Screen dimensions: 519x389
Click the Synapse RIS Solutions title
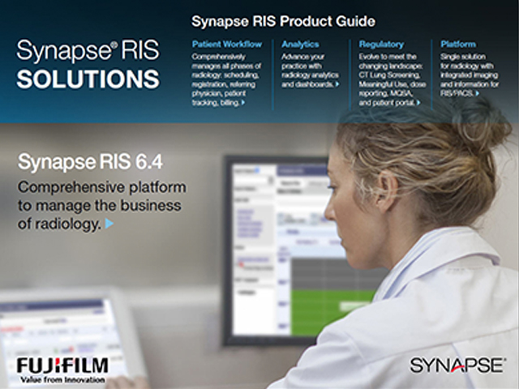pyautogui.click(x=88, y=66)
